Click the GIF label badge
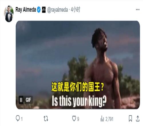The width and height of the screenshot is (143, 126). (28, 100)
